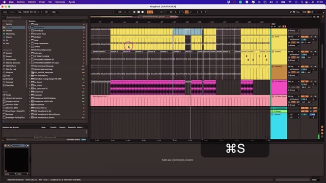This screenshot has height=183, width=326.
Task: Start playback with the Play button
Action: (x=134, y=12)
